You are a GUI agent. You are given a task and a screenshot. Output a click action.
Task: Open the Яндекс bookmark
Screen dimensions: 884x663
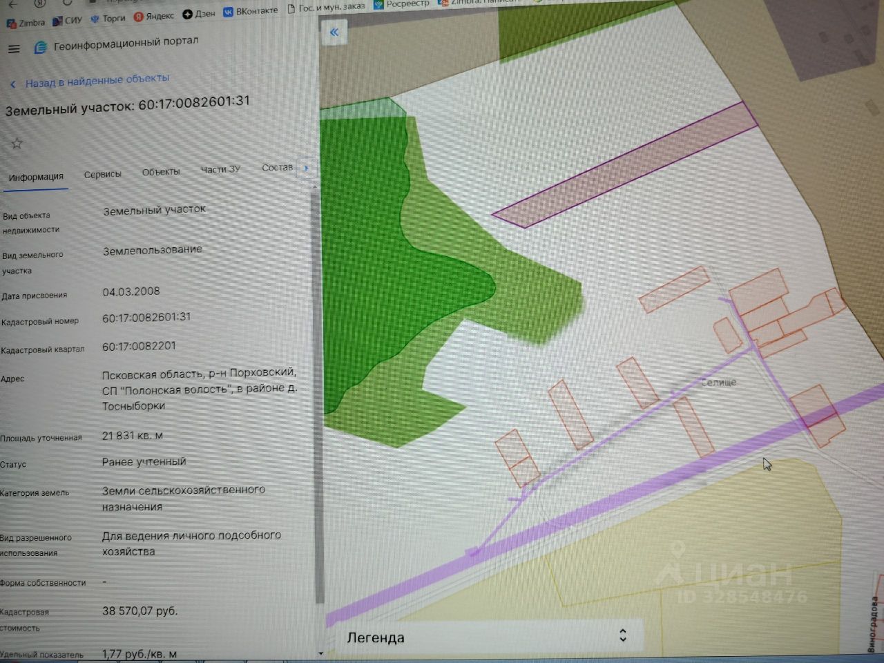click(154, 16)
